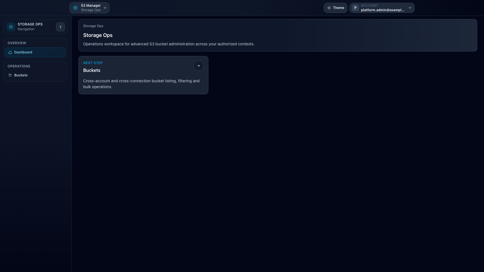Click the bucket icon beside Buckets in sidebar
The height and width of the screenshot is (272, 484).
click(x=10, y=75)
